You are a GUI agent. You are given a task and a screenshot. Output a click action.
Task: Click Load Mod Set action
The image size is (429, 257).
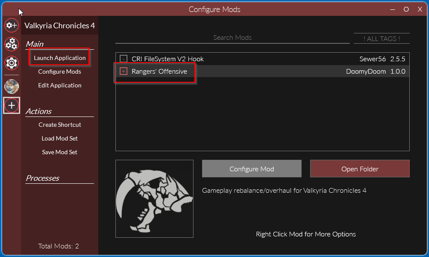[60, 138]
